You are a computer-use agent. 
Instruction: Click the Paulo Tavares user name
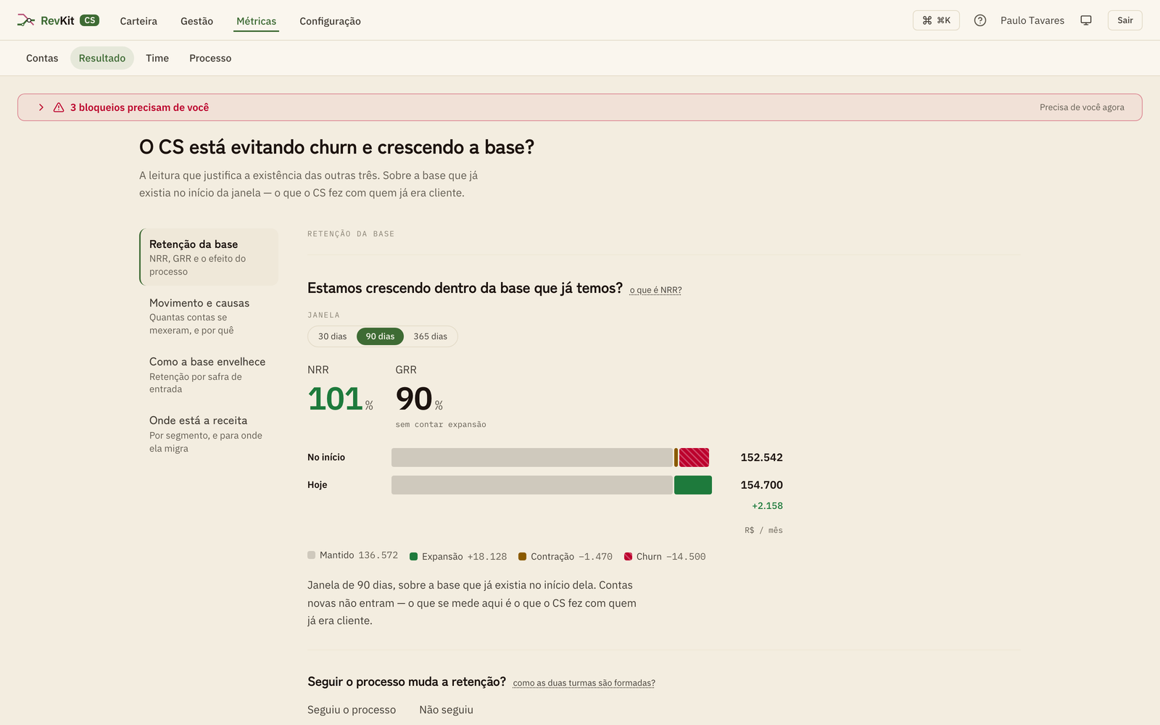click(x=1032, y=20)
